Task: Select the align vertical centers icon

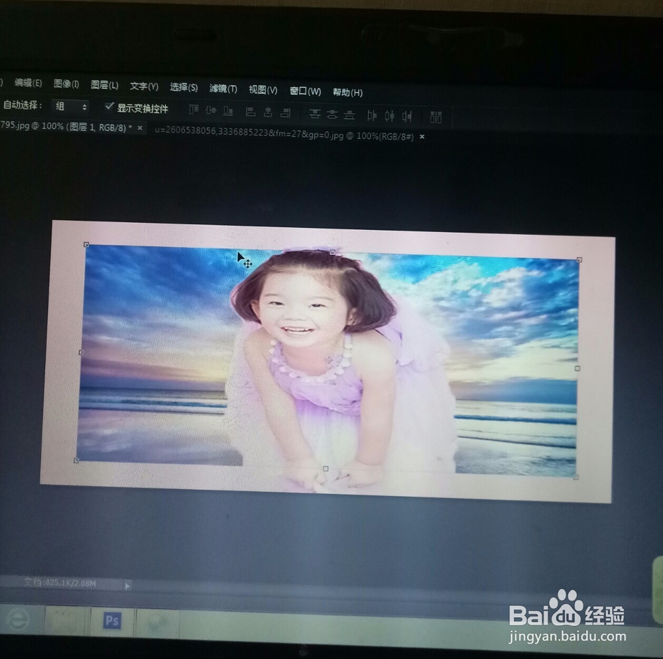Action: 210,114
